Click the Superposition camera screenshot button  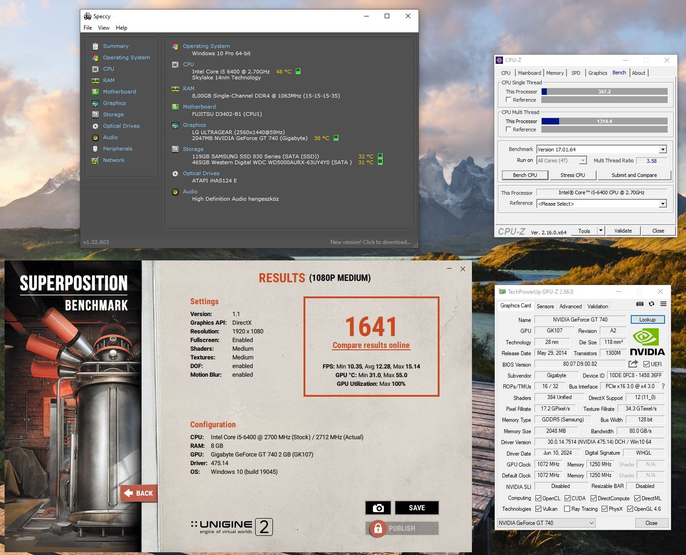(x=378, y=508)
